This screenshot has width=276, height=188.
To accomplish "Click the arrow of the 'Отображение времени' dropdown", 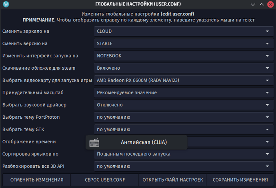I will pos(267,142).
